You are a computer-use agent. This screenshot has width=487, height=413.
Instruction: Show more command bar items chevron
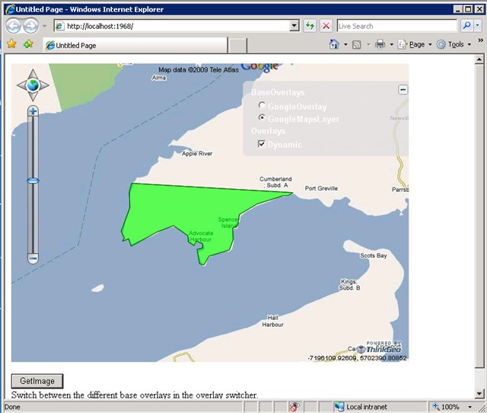480,40
